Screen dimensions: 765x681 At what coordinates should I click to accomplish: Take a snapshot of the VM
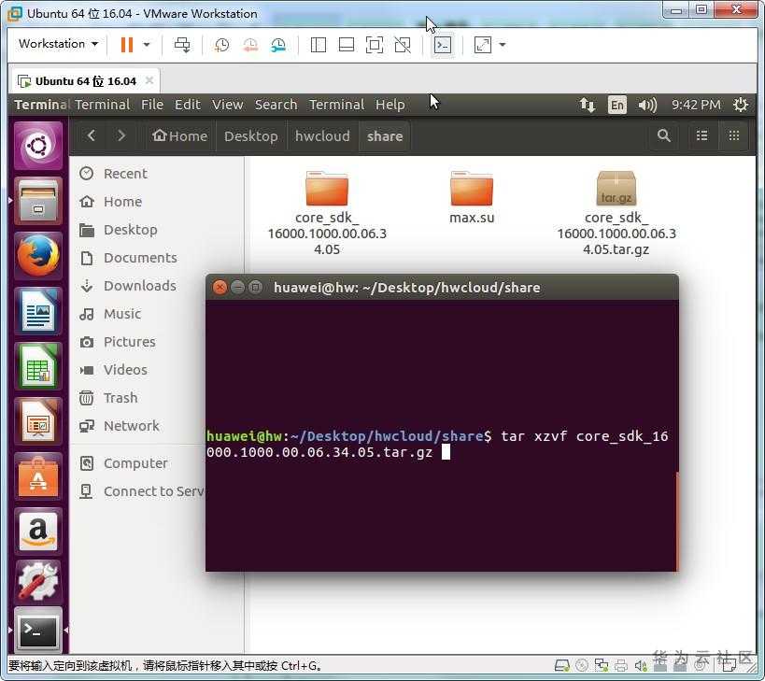point(222,45)
